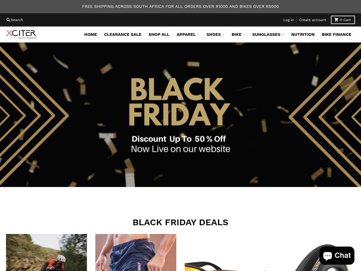
Task: Open the navy shorts product thumbnail
Action: tap(136, 252)
